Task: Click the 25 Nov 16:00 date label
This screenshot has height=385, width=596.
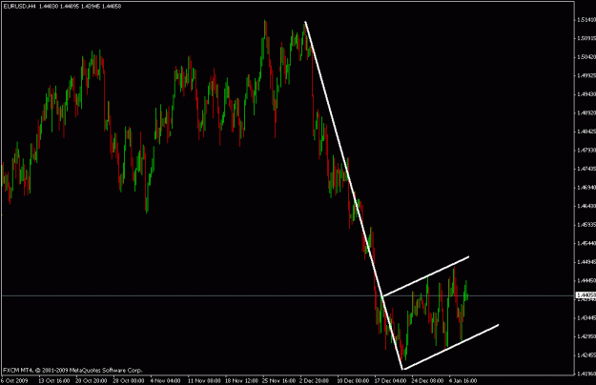Action: click(x=278, y=380)
